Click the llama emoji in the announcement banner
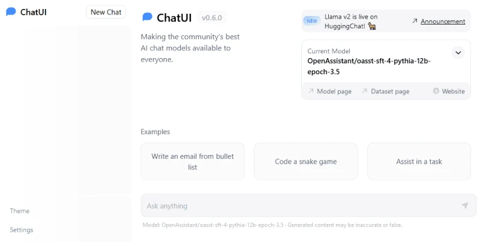 pos(372,26)
